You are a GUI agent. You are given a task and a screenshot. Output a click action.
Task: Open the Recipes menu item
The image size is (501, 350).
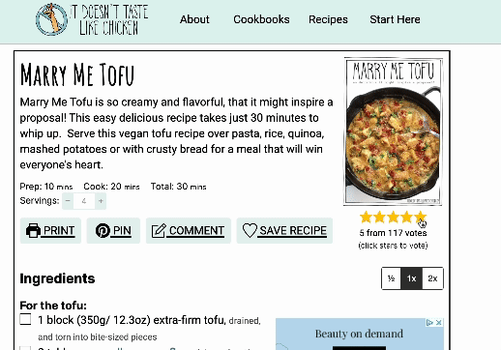tap(328, 19)
